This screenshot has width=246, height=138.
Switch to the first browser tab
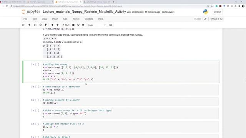(13, 2)
